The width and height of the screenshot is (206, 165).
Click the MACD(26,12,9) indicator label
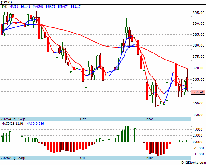(12, 124)
